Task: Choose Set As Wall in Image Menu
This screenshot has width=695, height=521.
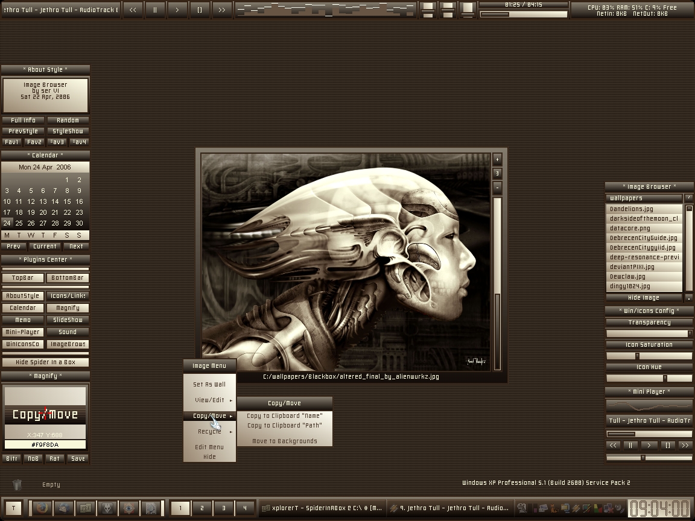Action: point(210,385)
